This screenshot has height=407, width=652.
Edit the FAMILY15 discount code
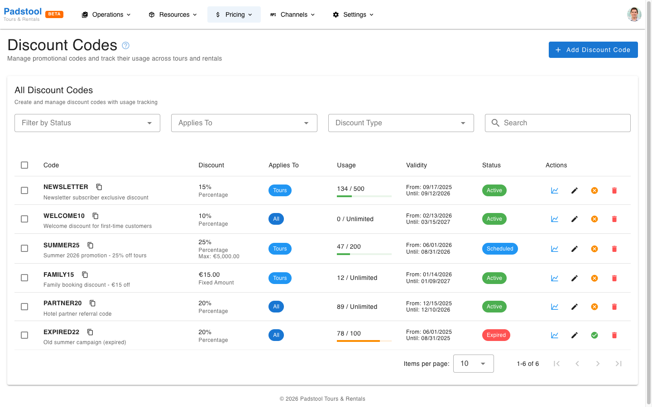575,278
